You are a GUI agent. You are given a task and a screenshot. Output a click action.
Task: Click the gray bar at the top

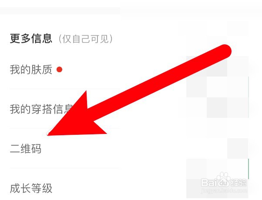[60, 11]
